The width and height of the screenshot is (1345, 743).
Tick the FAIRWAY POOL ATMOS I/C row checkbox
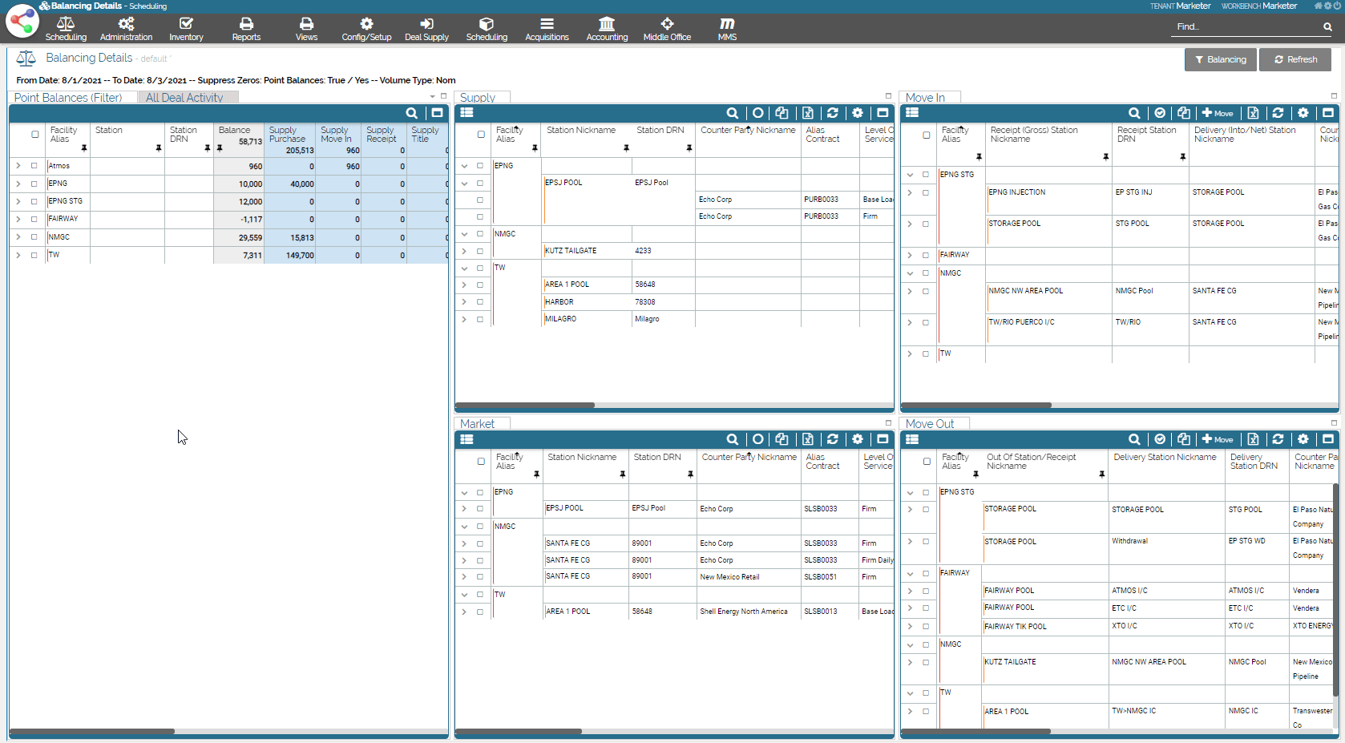pos(926,592)
